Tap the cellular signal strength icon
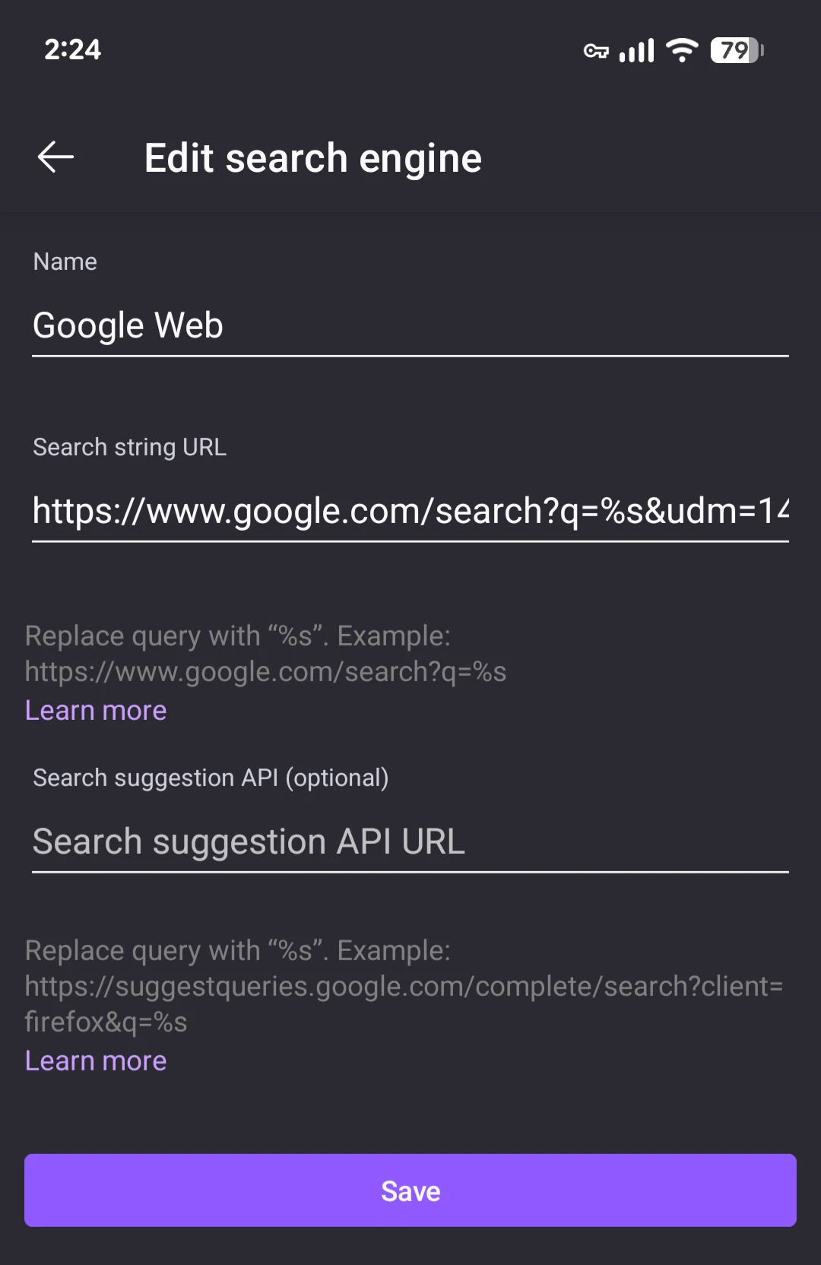Image resolution: width=821 pixels, height=1265 pixels. [x=636, y=51]
